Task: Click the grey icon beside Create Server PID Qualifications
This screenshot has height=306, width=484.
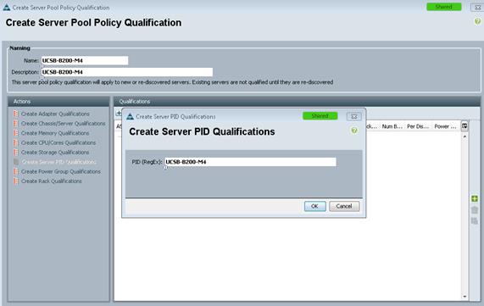Action: tap(16, 162)
